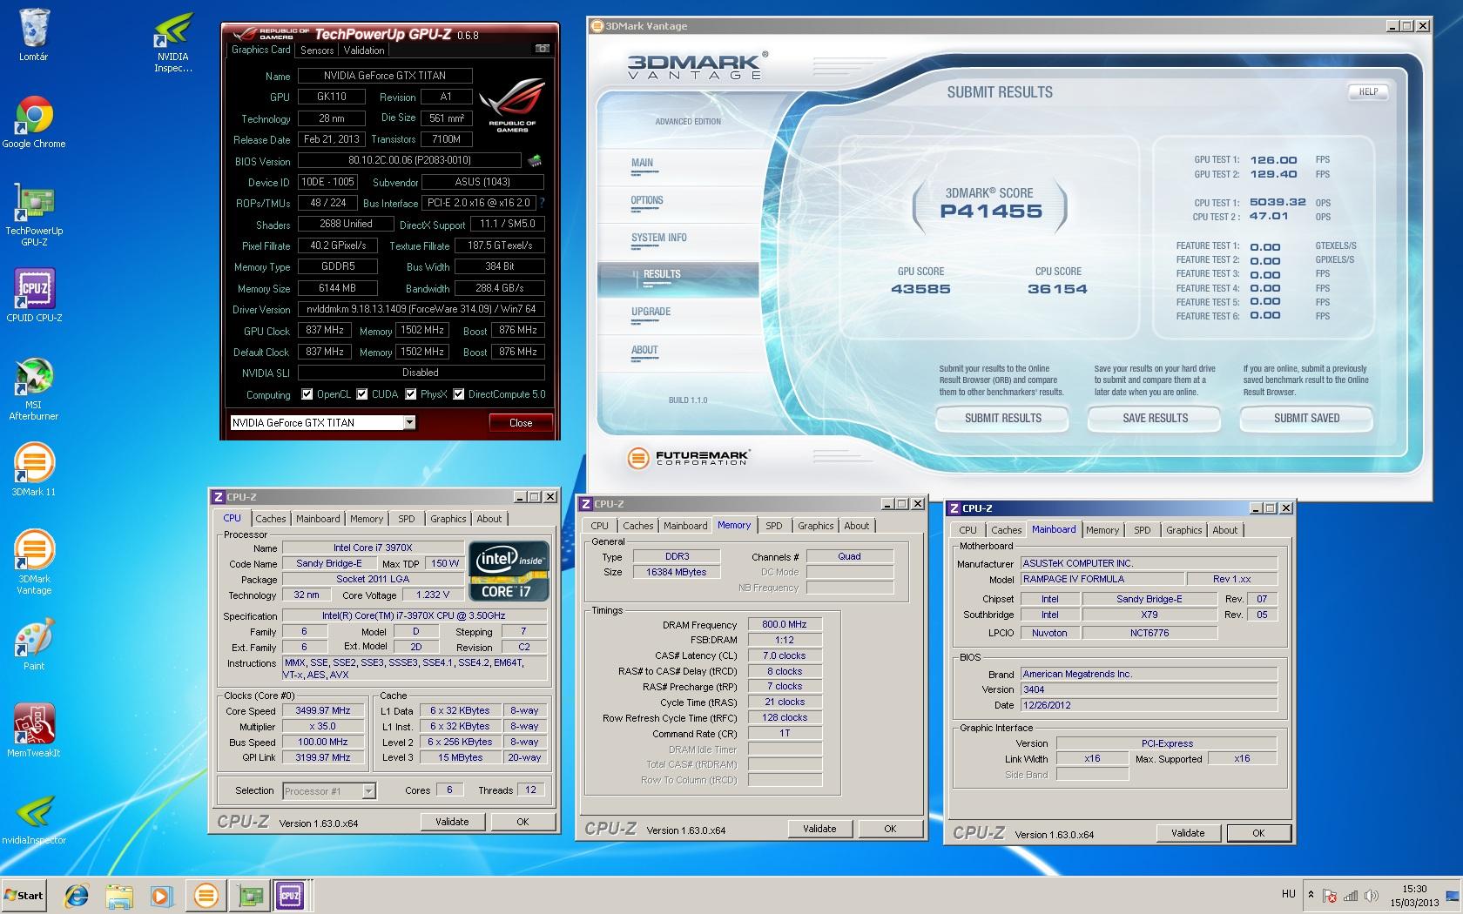
Task: Switch to GPU-Z taskbar button
Action: [251, 895]
